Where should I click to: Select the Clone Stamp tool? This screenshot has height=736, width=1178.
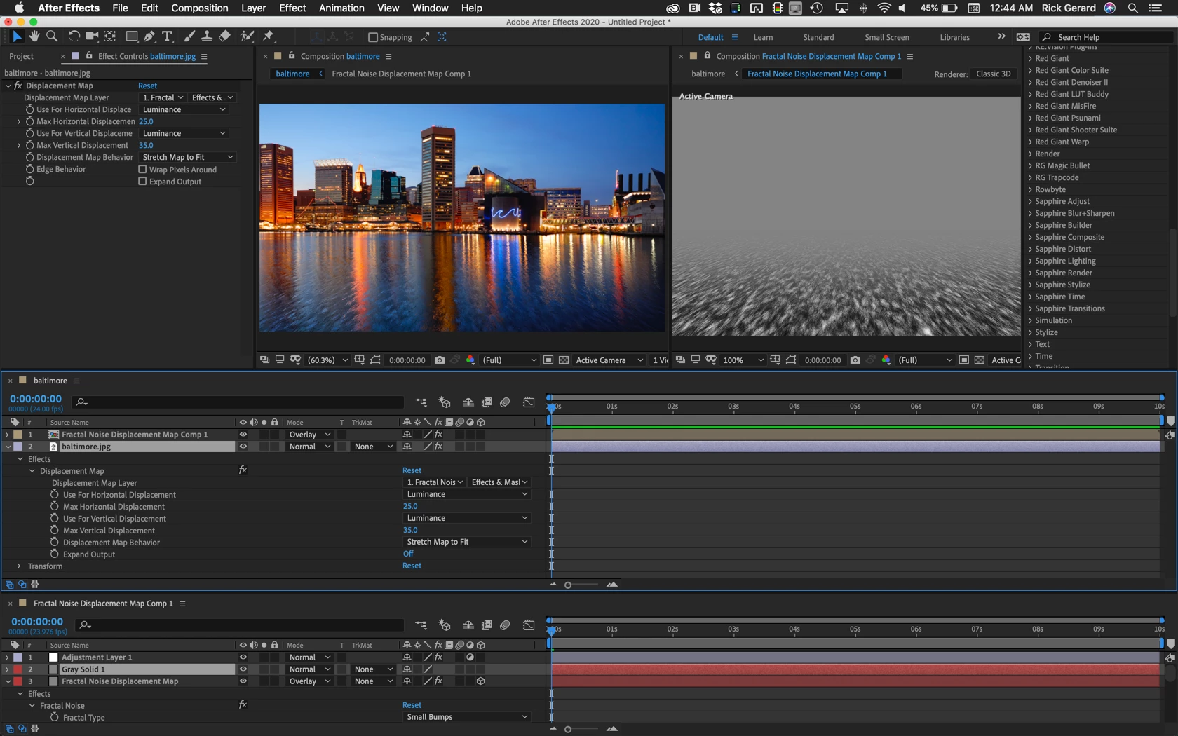(x=207, y=36)
